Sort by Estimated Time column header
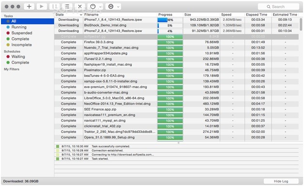This screenshot has width=304, height=186. tap(285, 15)
